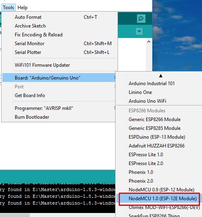Screen dimensions: 202x217
Task: Choose the Phoenix 2.0 board
Action: [159, 181]
